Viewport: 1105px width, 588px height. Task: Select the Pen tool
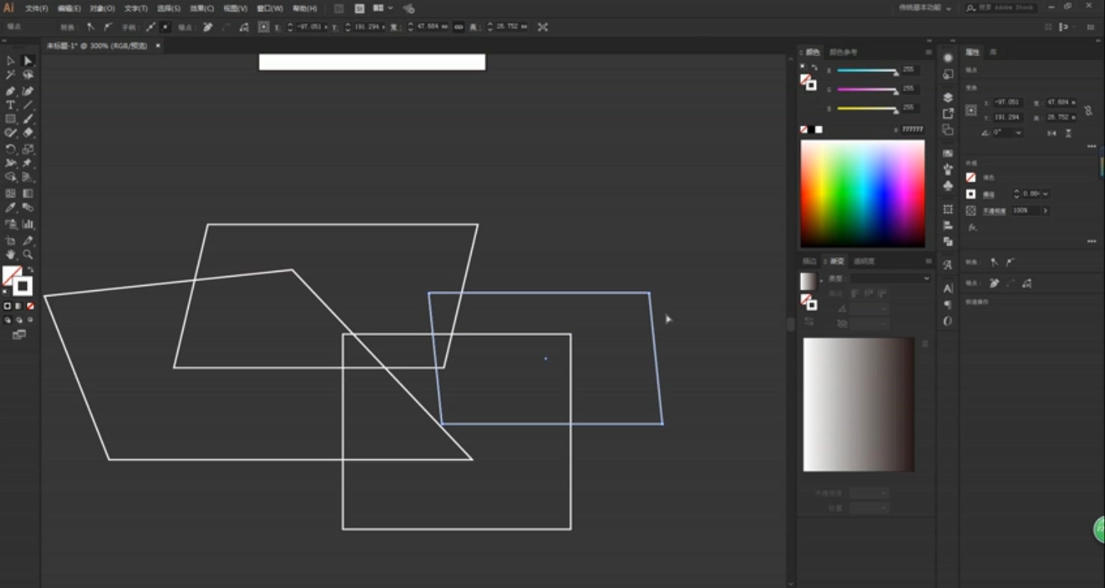tap(10, 91)
